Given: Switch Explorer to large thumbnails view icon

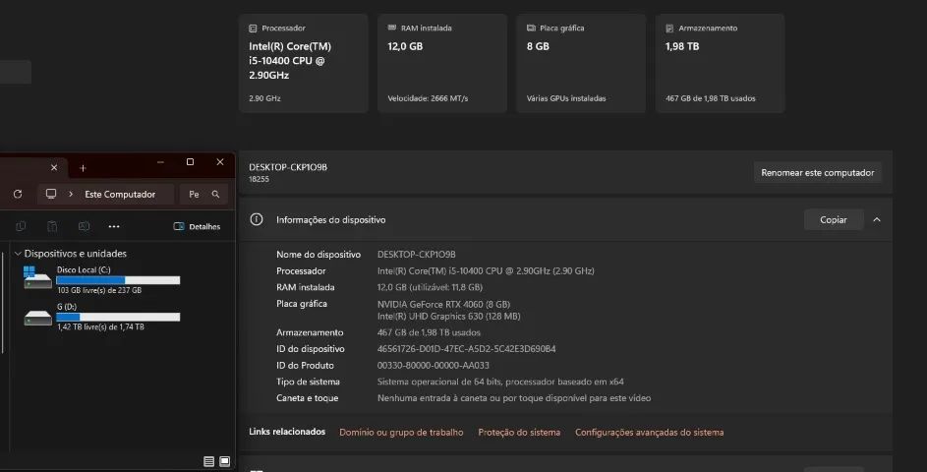Looking at the screenshot, I should [225, 461].
